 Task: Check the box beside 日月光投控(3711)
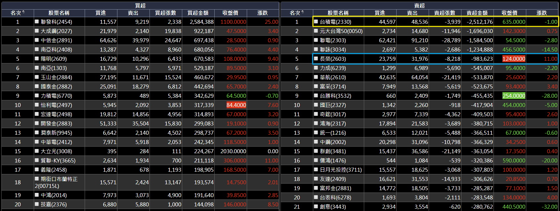316,169
